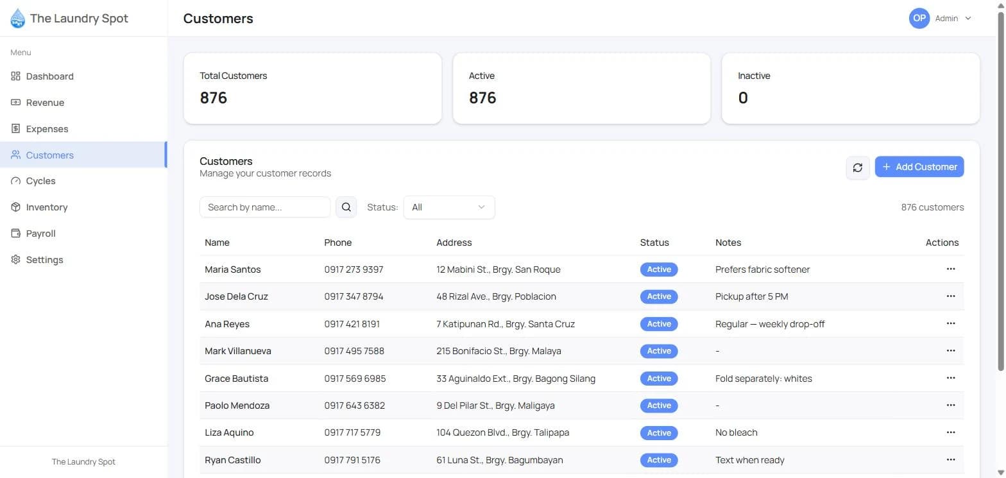Open actions menu for Maria Santos
The image size is (1006, 478).
point(951,269)
